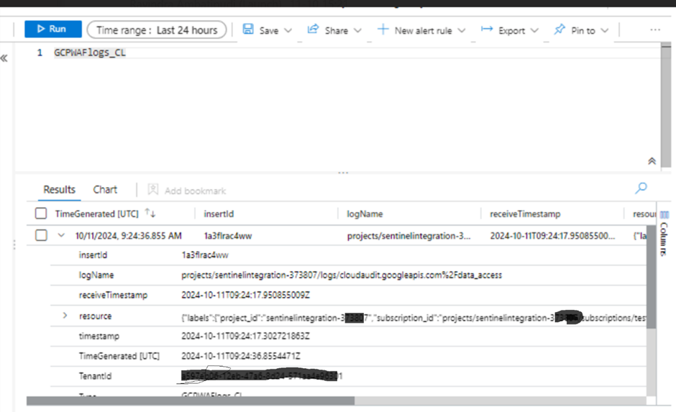676x412 pixels.
Task: Search the results with the magnifier icon
Action: pyautogui.click(x=641, y=188)
